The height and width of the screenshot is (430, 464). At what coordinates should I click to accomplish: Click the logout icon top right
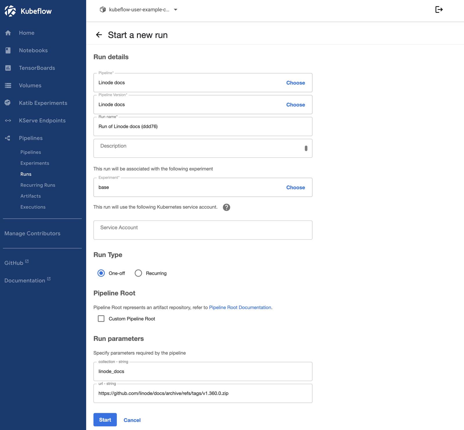439,9
